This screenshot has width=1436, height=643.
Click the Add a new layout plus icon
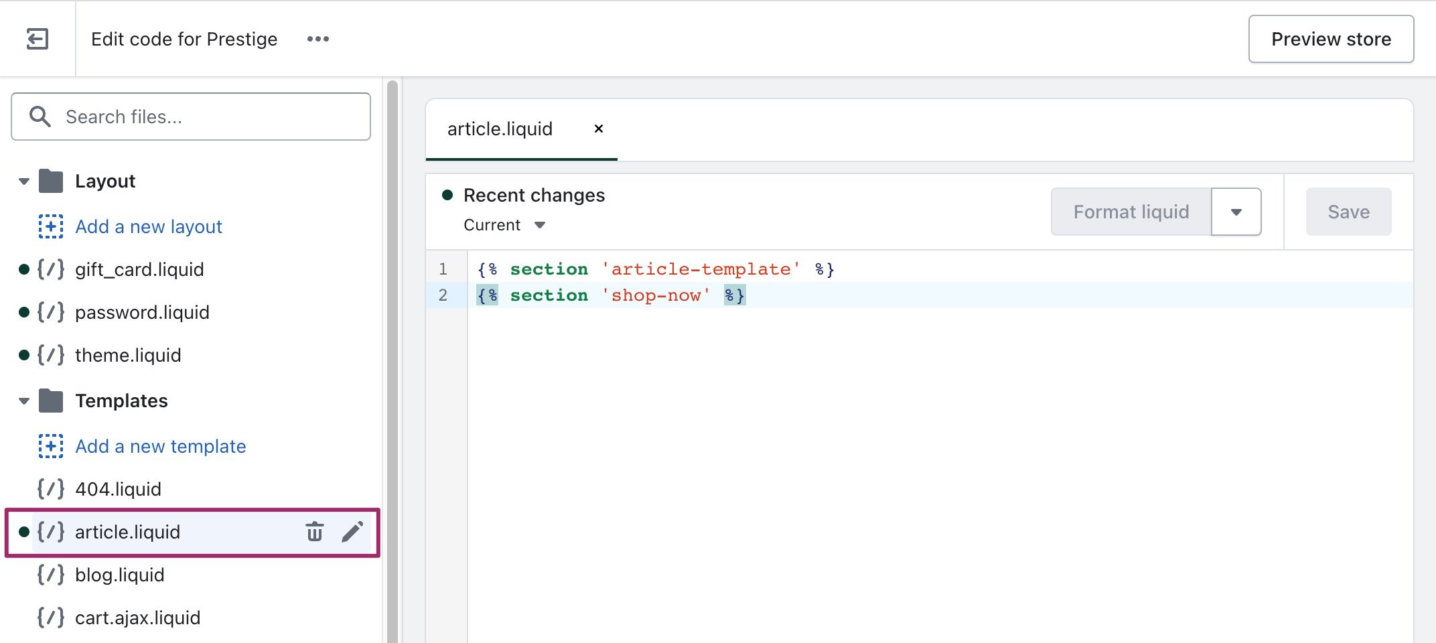51,226
